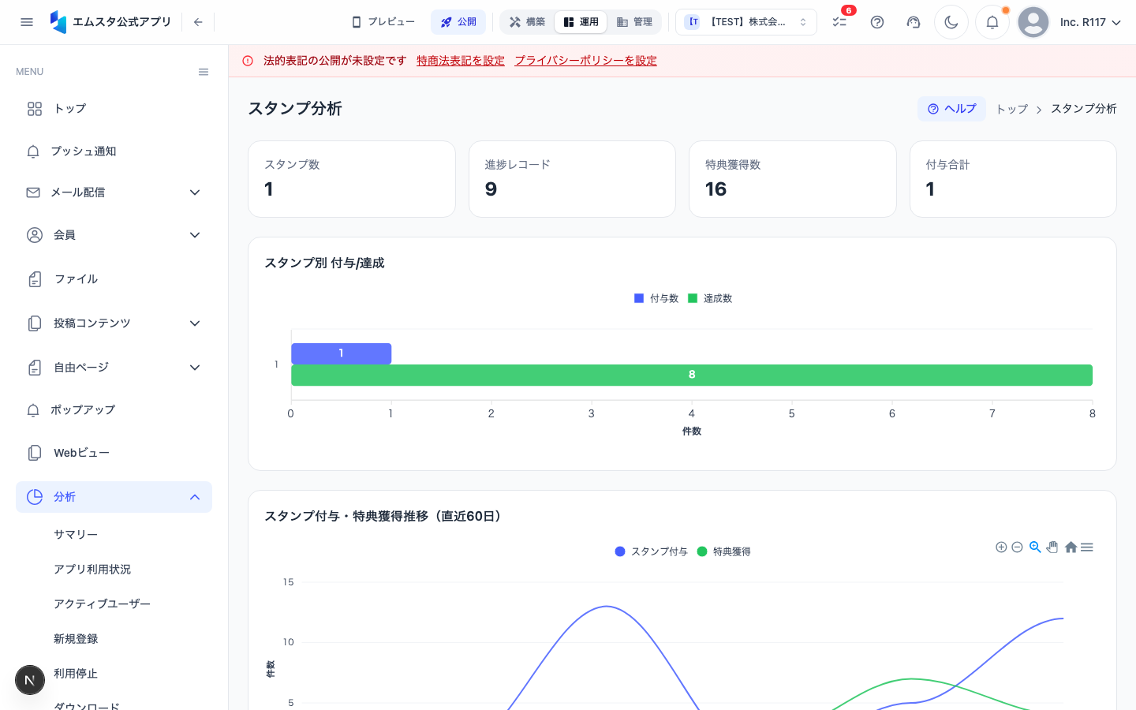This screenshot has height=710, width=1136.
Task: Collapse the sidebar using MENU lines icon
Action: (204, 72)
